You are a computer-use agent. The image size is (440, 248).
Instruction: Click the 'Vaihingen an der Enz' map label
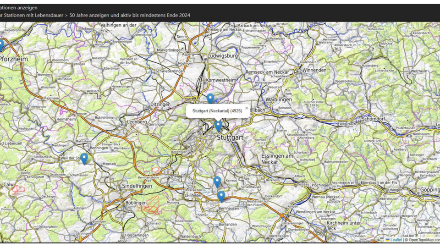[x=118, y=27]
